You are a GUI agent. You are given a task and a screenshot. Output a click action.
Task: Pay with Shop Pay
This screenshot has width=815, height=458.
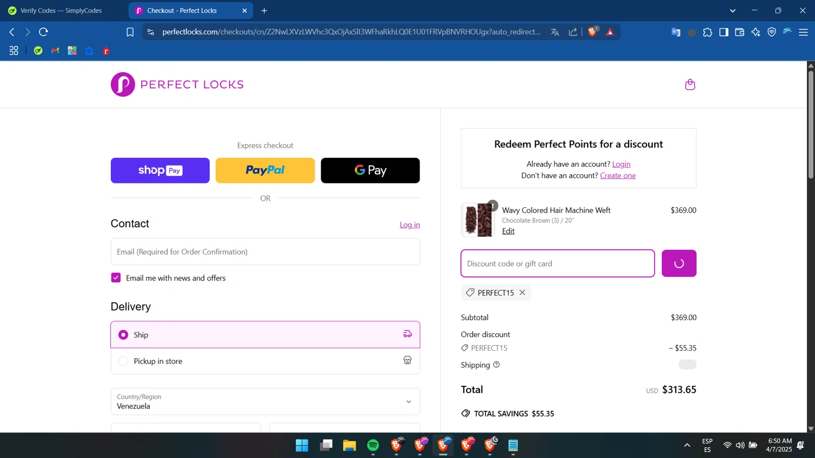pos(160,170)
